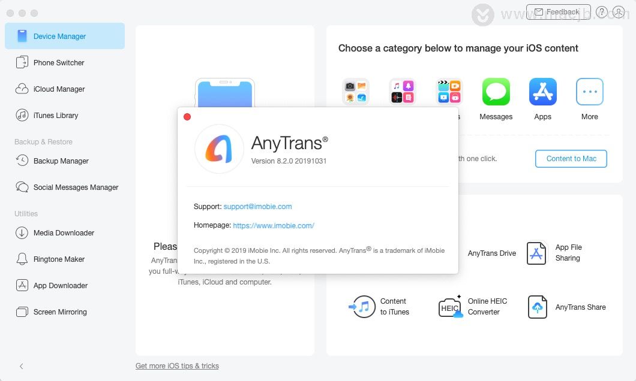Image resolution: width=636 pixels, height=381 pixels.
Task: Click Content to iTunes icon
Action: 362,307
